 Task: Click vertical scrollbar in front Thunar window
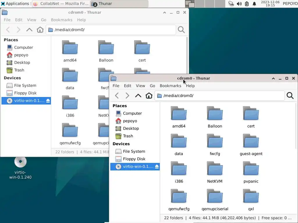296,126
